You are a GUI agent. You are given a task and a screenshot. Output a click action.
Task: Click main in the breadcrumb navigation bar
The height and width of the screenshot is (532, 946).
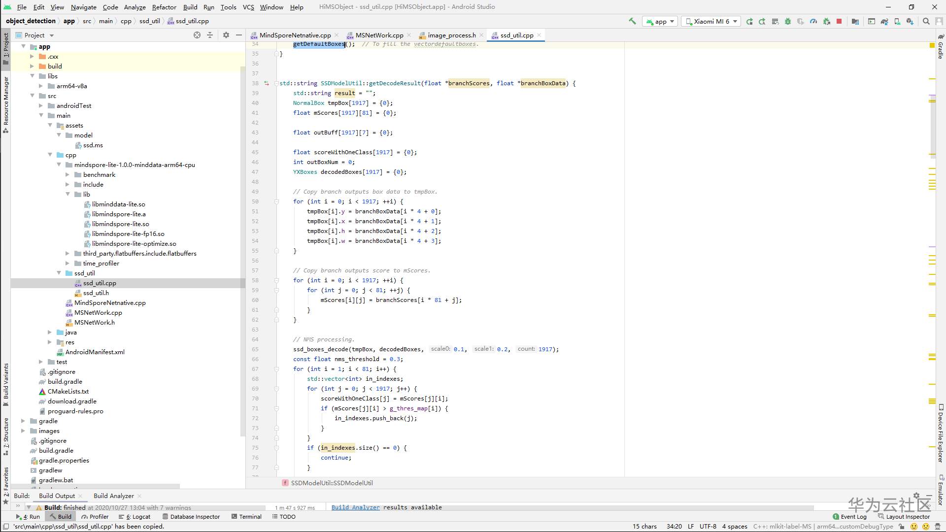point(106,21)
